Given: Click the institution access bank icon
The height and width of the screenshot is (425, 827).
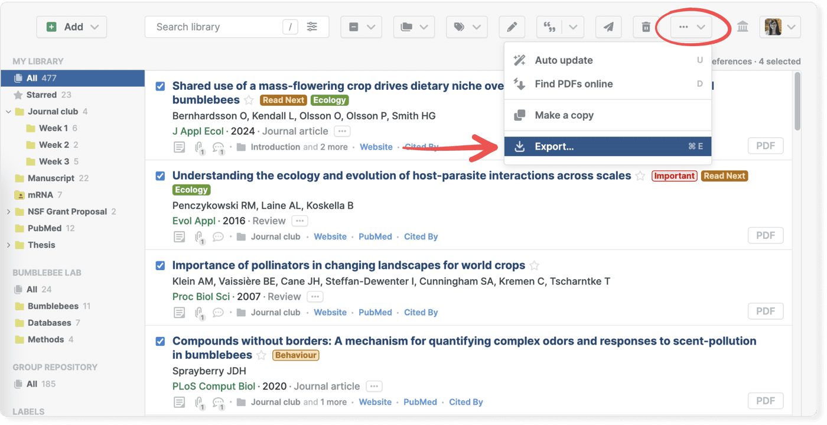Looking at the screenshot, I should (x=743, y=27).
